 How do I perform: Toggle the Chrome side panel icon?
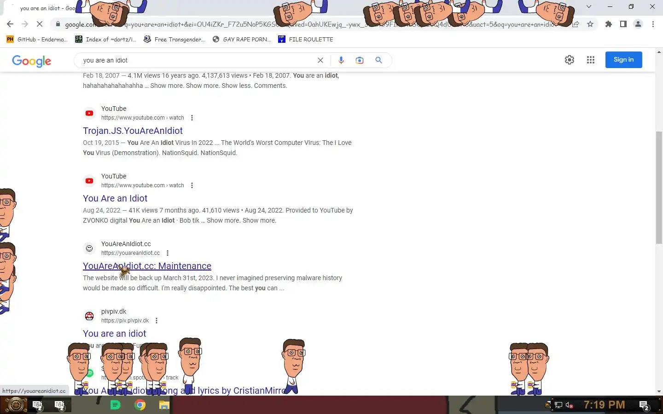(x=623, y=24)
